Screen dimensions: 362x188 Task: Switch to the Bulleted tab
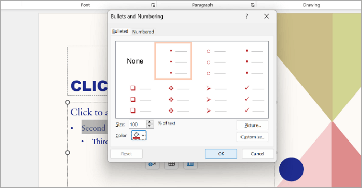tap(120, 31)
